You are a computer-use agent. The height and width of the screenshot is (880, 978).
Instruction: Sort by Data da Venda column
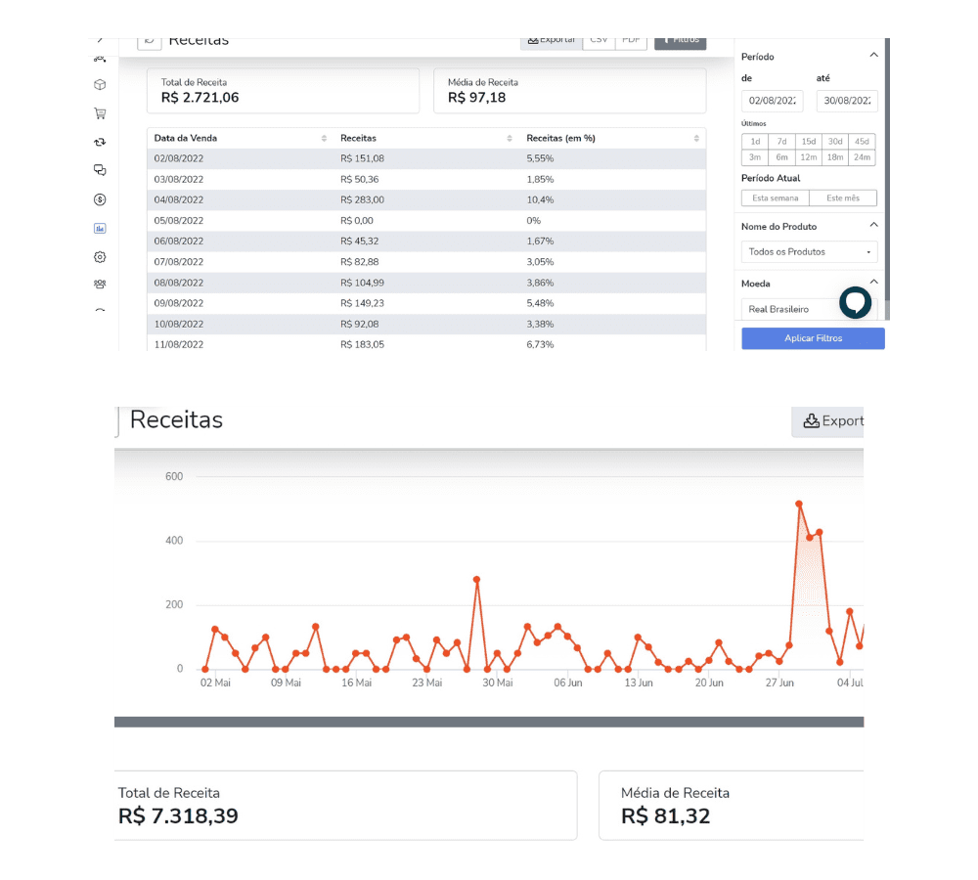click(x=324, y=139)
